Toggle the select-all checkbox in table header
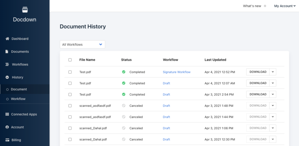299x146 pixels. (x=70, y=60)
